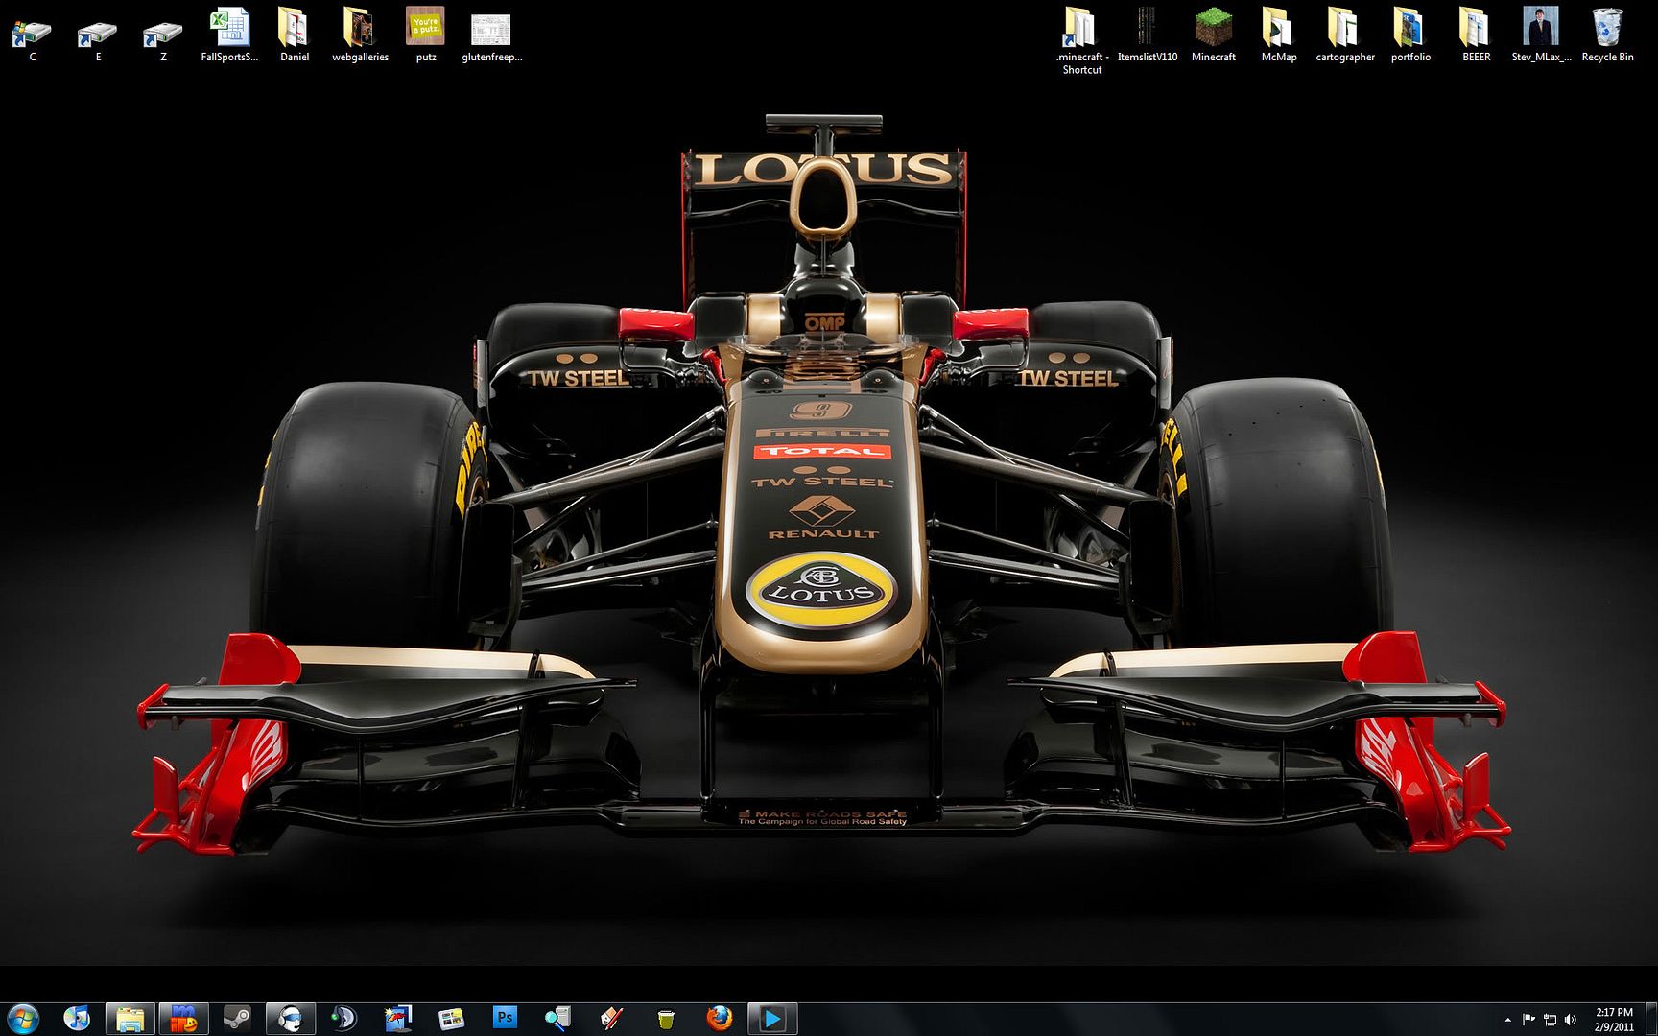Image resolution: width=1658 pixels, height=1036 pixels.
Task: Show hidden system tray icons
Action: [x=1507, y=1020]
